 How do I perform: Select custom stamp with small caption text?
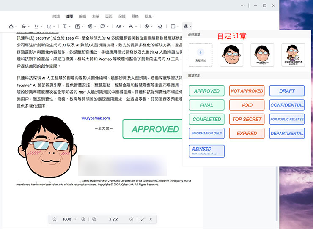[x=262, y=55]
